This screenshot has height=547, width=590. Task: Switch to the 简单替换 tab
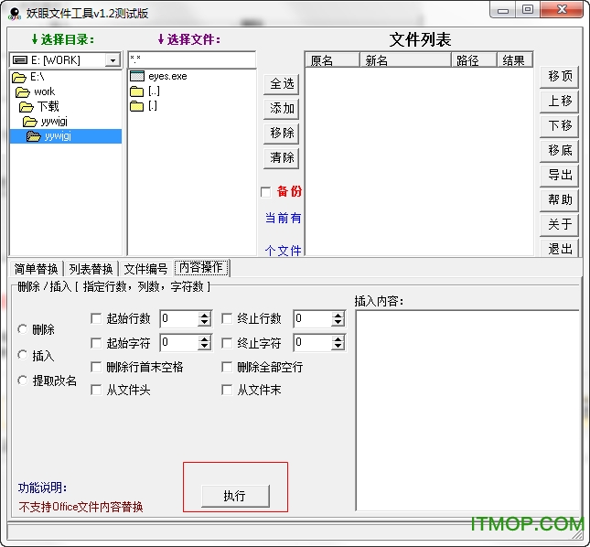click(36, 269)
